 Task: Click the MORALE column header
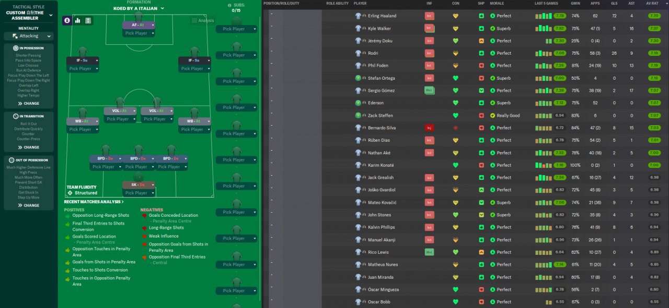pyautogui.click(x=497, y=3)
